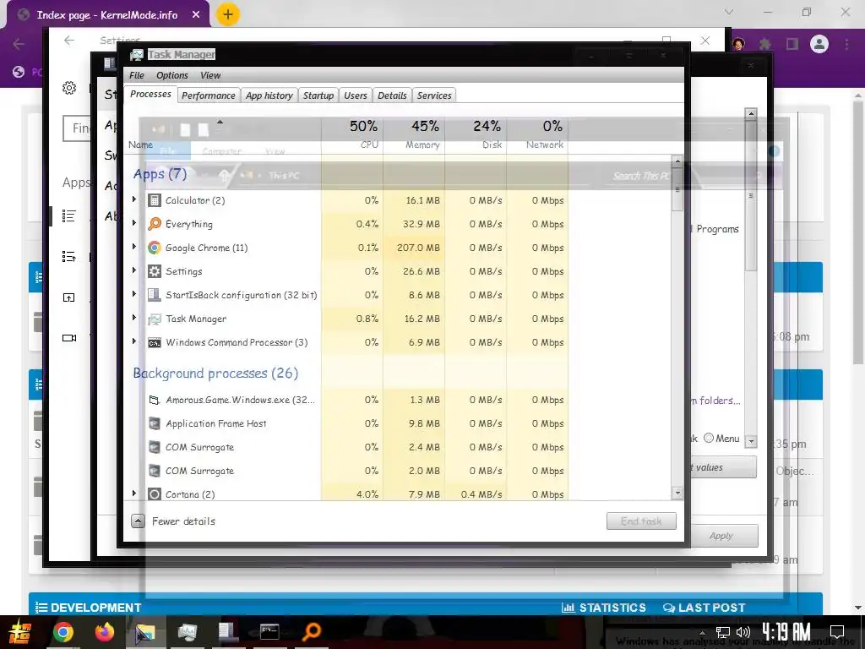Screen dimensions: 865x649
Task: Sort processes by Memory column
Action: point(414,134)
